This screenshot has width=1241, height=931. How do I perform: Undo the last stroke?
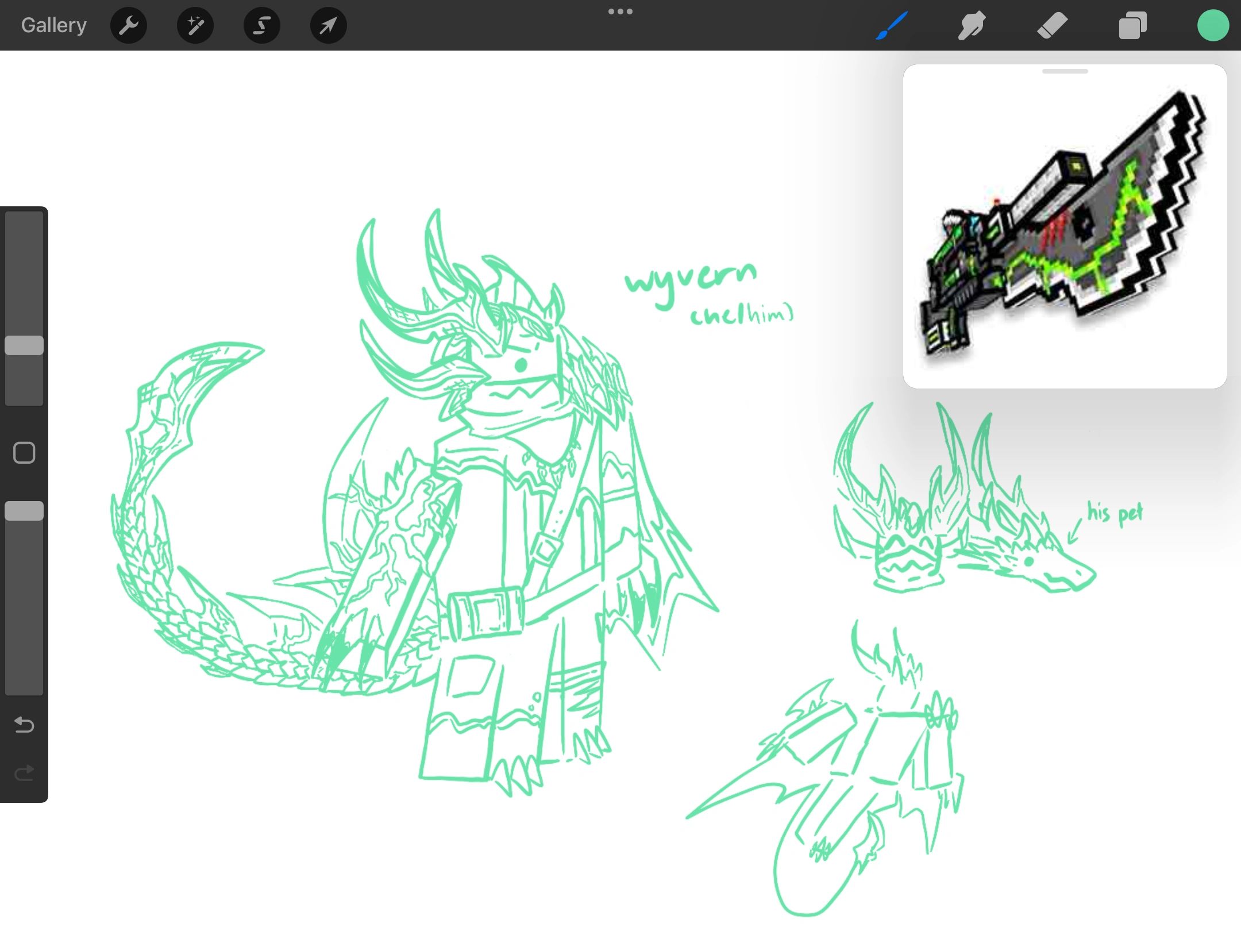click(24, 725)
